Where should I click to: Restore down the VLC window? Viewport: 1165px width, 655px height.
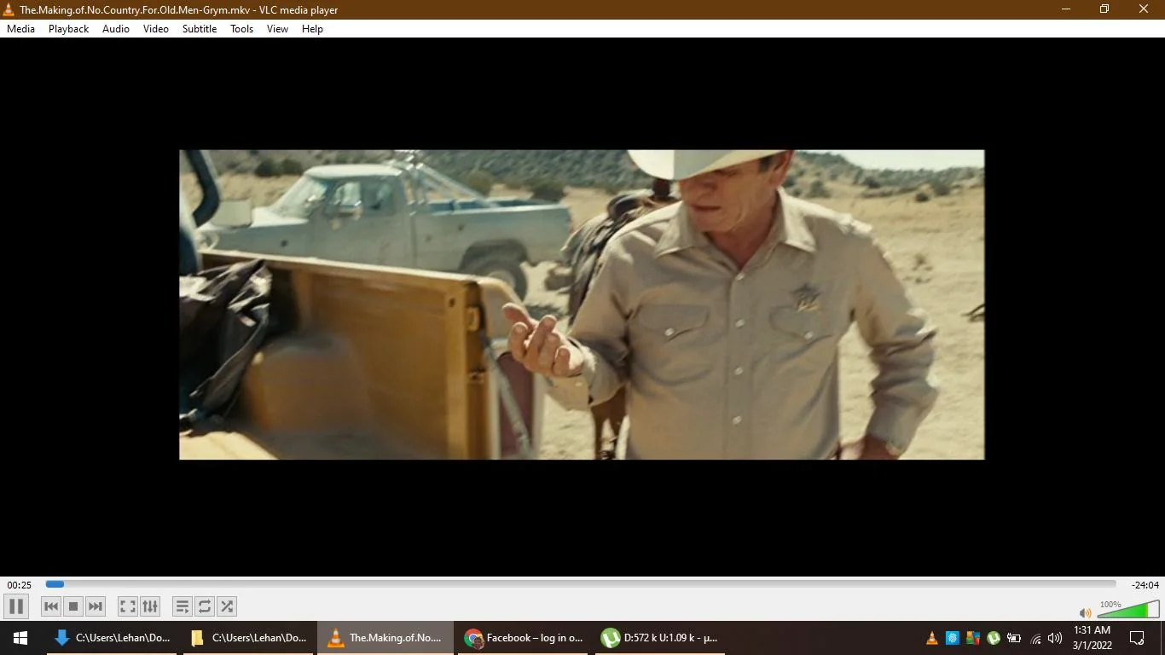point(1104,9)
